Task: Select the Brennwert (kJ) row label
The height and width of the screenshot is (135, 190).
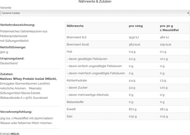Action: coord(77,37)
